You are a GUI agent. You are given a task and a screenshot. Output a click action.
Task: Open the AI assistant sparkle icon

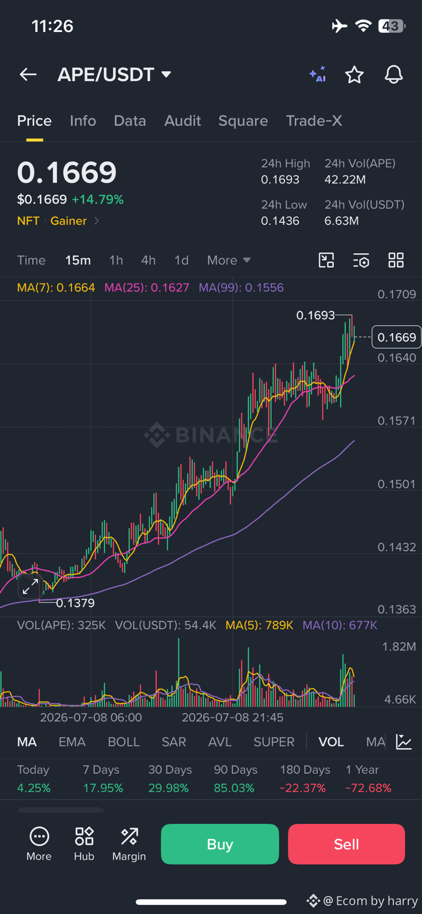tap(318, 74)
